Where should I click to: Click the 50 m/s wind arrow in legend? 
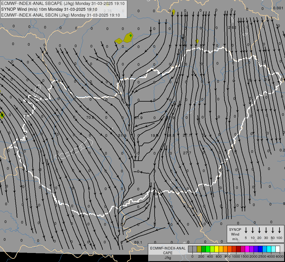pyautogui.click(x=273, y=230)
